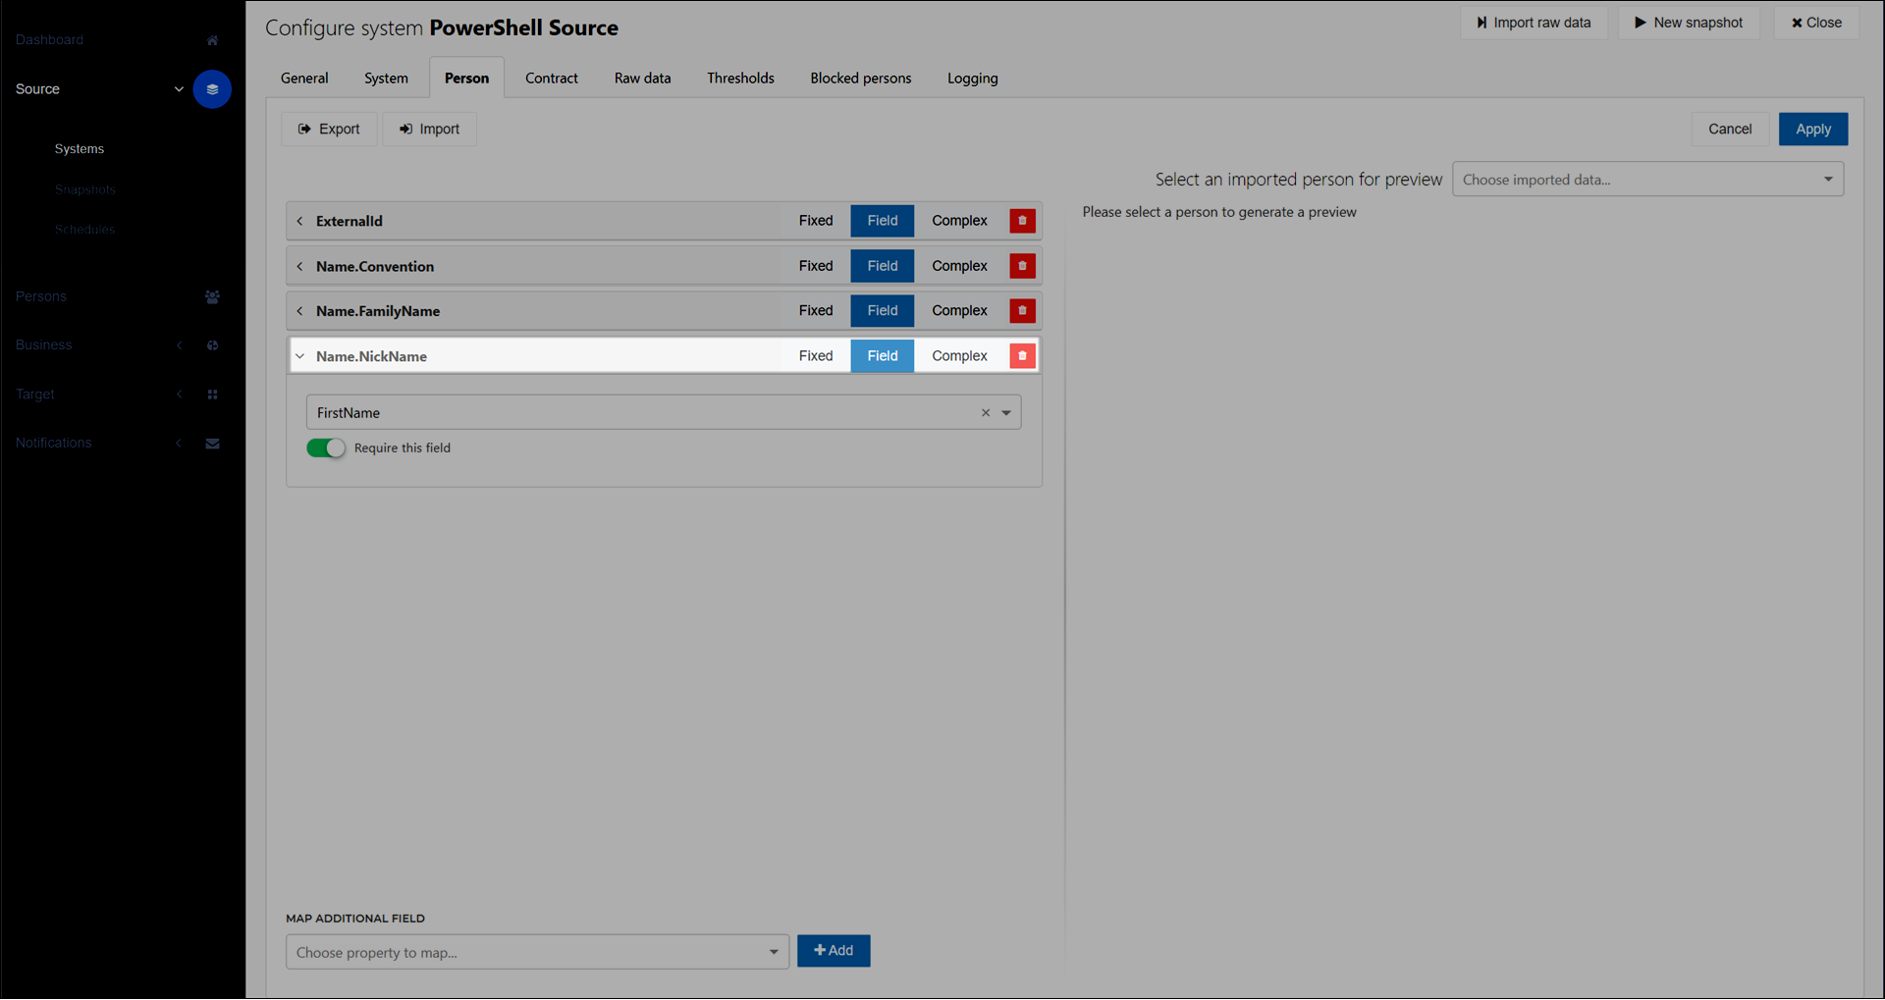
Task: Set Name.NickName mode to Fixed
Action: point(816,356)
